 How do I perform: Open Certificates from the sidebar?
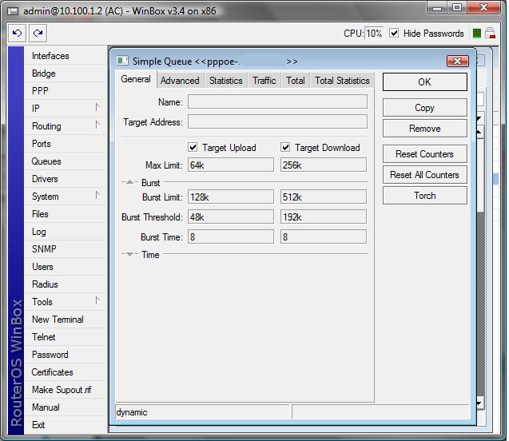pyautogui.click(x=66, y=371)
